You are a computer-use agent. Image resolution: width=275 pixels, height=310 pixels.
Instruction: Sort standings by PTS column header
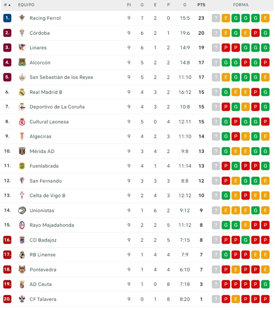tap(201, 5)
